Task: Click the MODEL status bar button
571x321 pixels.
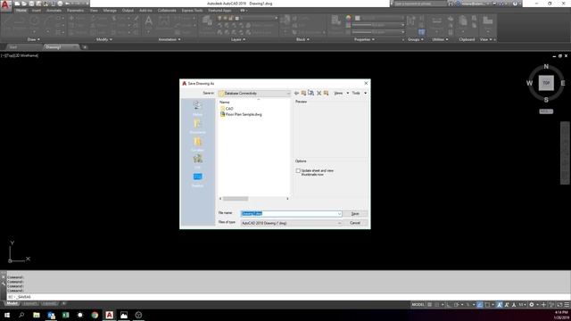Action: (x=418, y=305)
